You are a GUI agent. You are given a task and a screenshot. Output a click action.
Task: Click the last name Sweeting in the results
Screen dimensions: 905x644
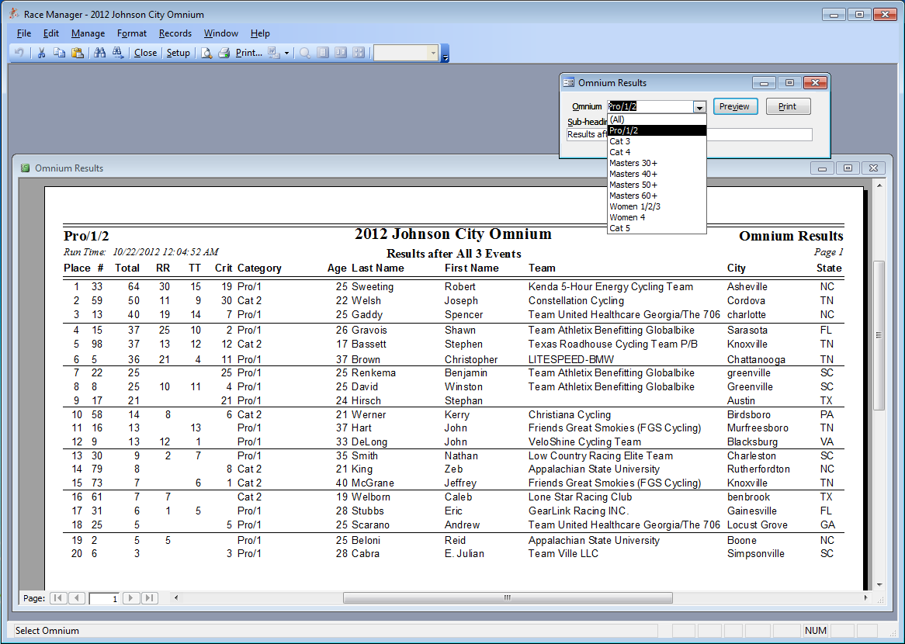pyautogui.click(x=373, y=287)
